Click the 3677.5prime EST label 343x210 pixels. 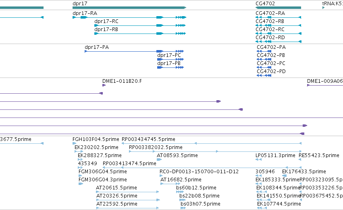pos(16,139)
